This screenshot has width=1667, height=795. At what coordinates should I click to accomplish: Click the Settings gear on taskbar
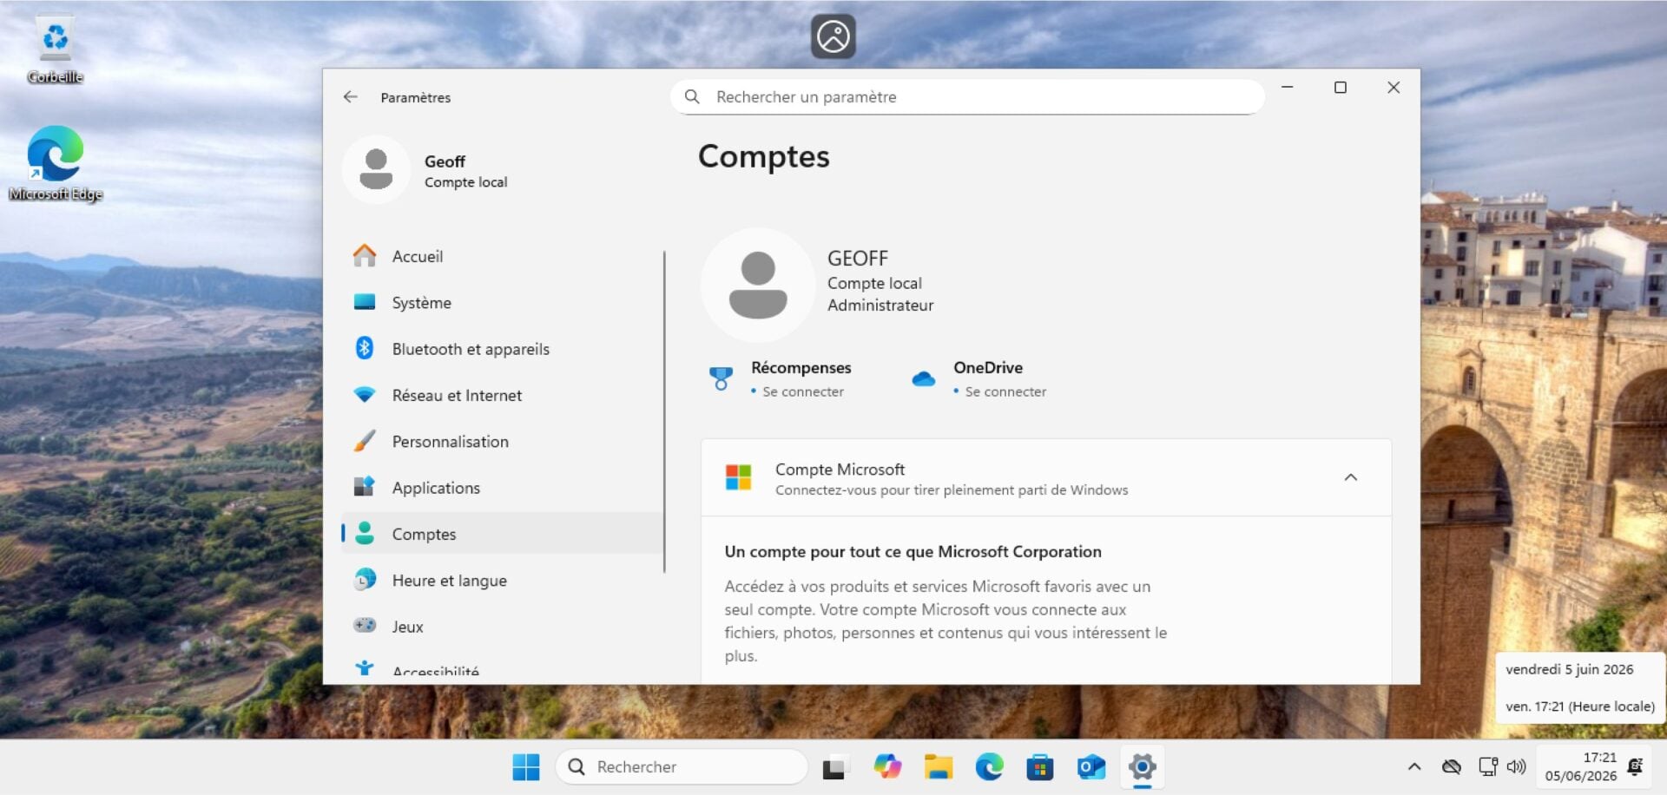point(1143,767)
